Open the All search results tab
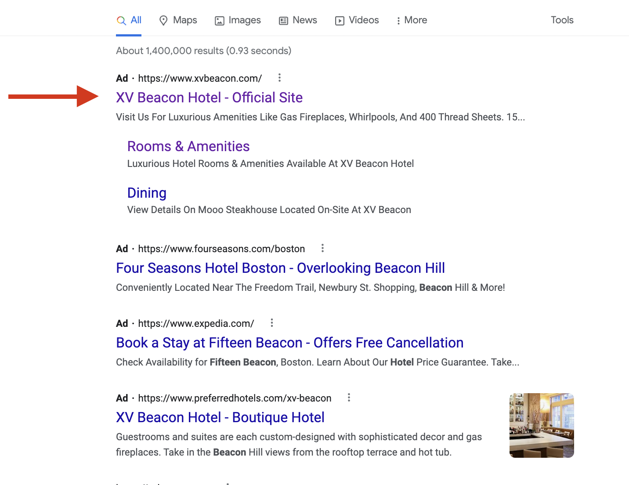This screenshot has width=629, height=485. [129, 20]
